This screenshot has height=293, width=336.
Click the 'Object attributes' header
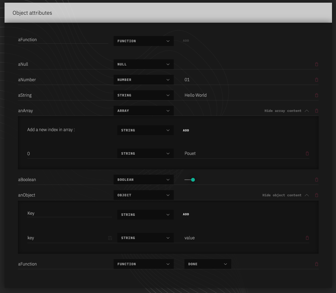point(32,13)
